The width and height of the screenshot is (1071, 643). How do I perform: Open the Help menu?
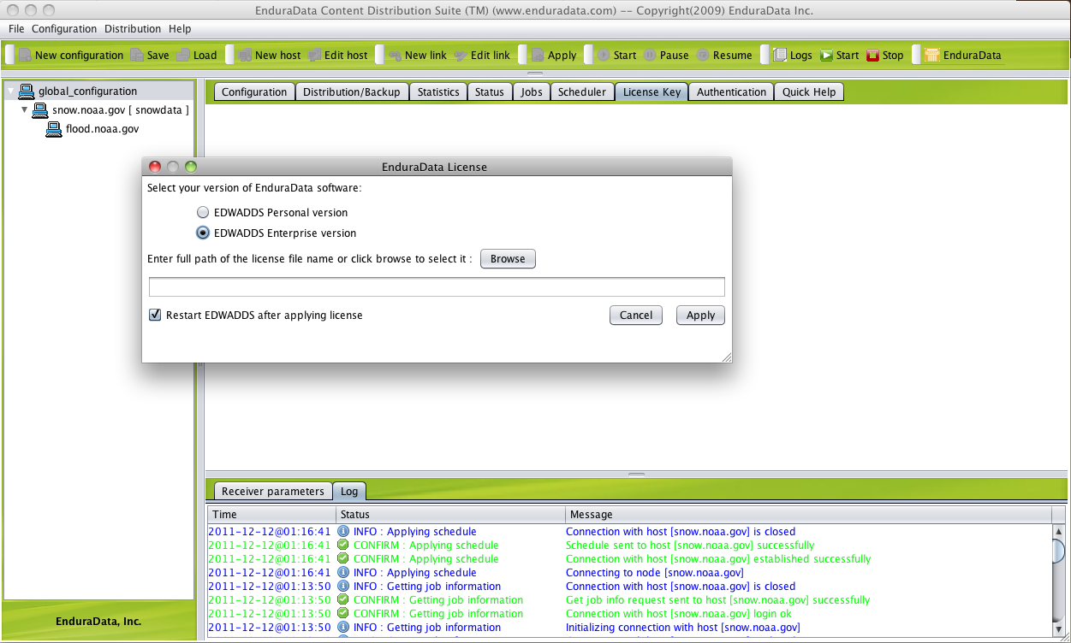pyautogui.click(x=180, y=29)
